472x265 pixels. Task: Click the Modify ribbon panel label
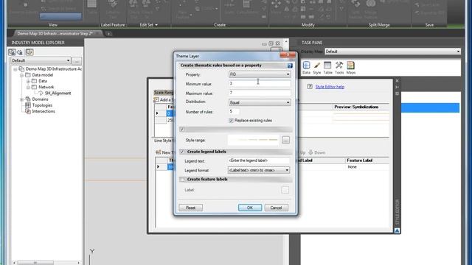tap(308, 25)
